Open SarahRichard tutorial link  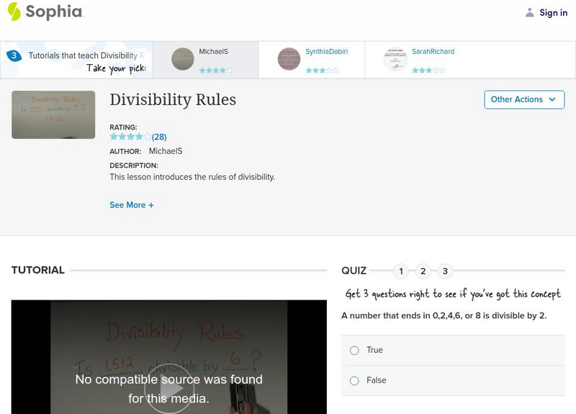433,52
